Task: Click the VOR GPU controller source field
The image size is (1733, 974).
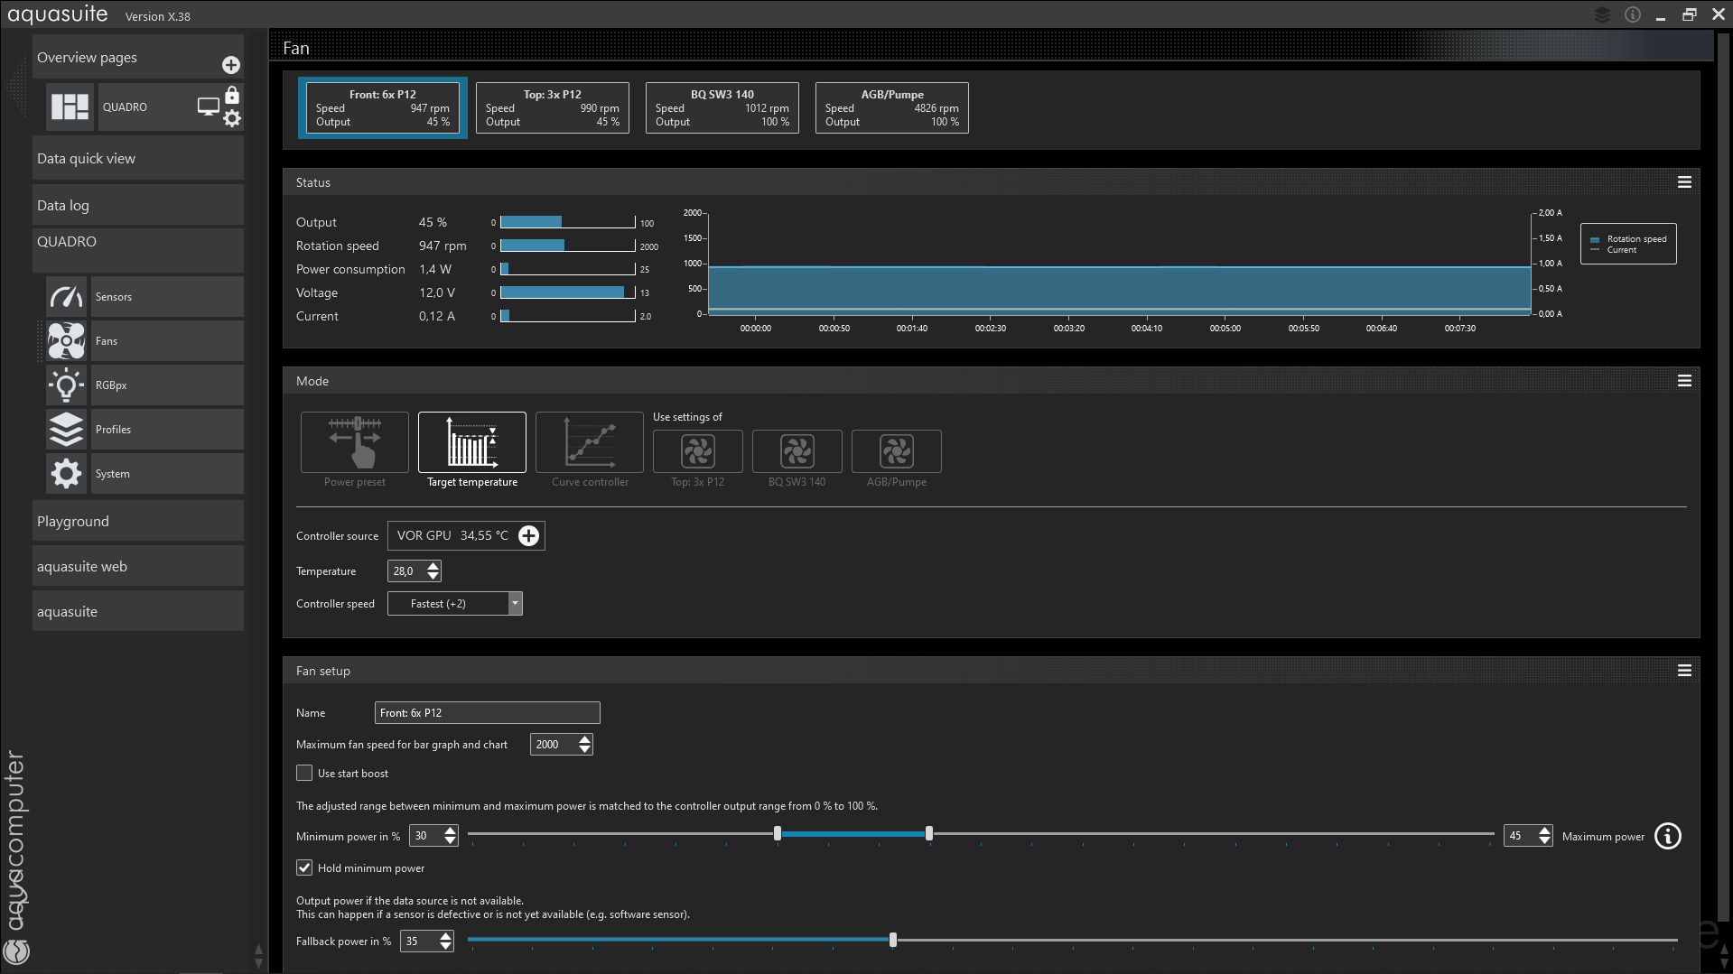Action: pyautogui.click(x=466, y=535)
